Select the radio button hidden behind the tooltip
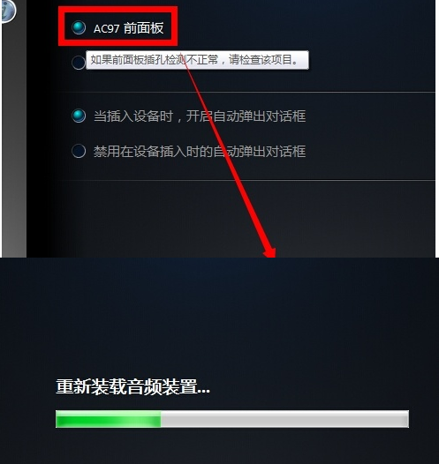439x464 pixels. [79, 63]
